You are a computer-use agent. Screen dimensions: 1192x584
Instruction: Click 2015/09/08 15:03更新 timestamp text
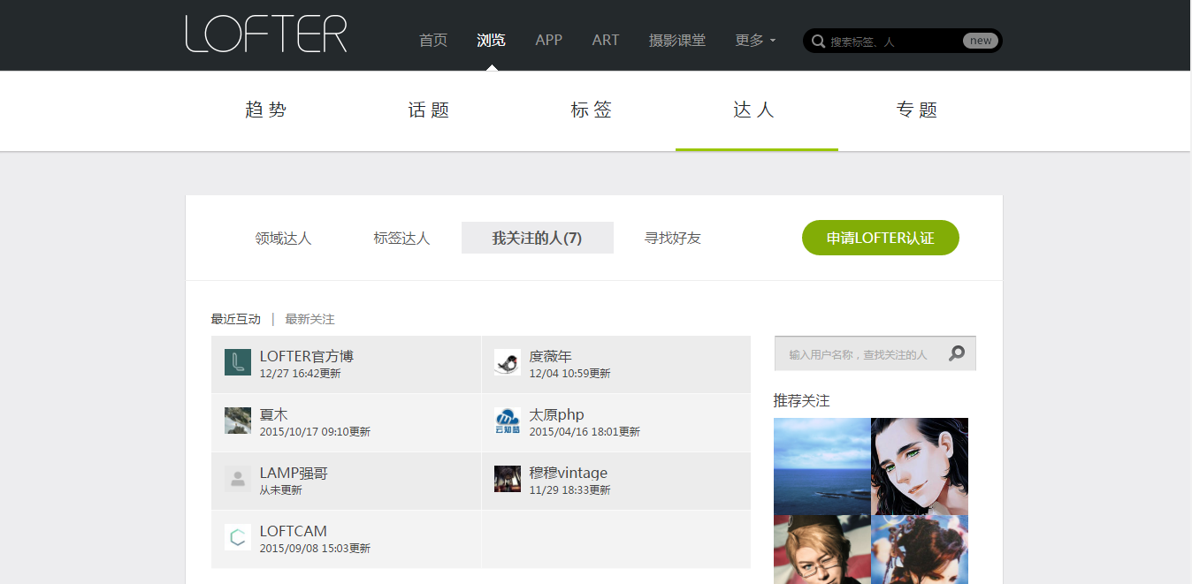[315, 549]
